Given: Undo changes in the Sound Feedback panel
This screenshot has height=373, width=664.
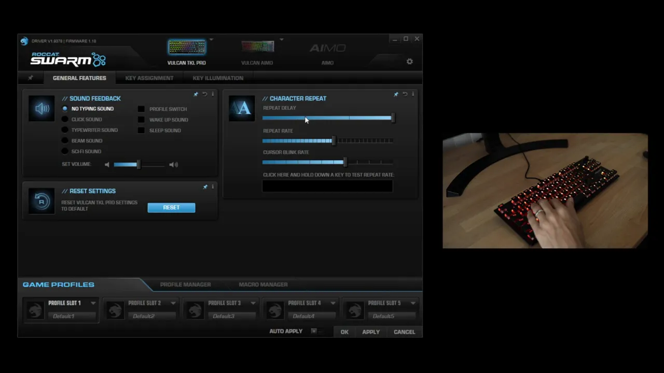Looking at the screenshot, I should 204,94.
